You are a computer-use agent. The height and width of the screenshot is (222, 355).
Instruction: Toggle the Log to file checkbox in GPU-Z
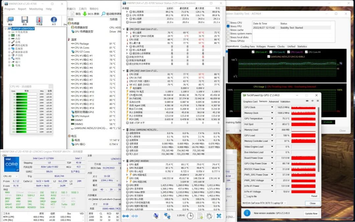coord(245,196)
